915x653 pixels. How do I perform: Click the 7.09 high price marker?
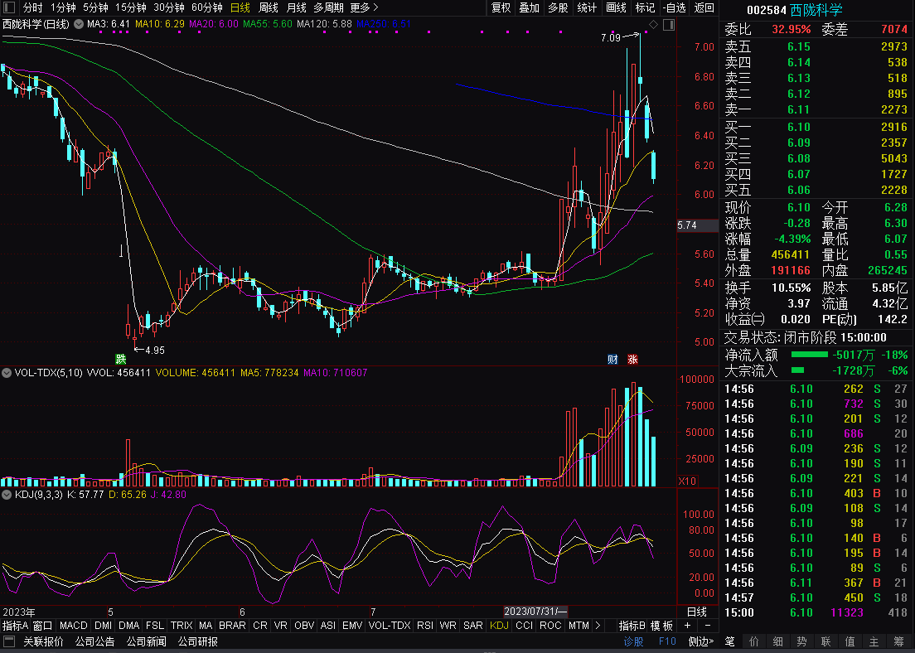pos(610,37)
